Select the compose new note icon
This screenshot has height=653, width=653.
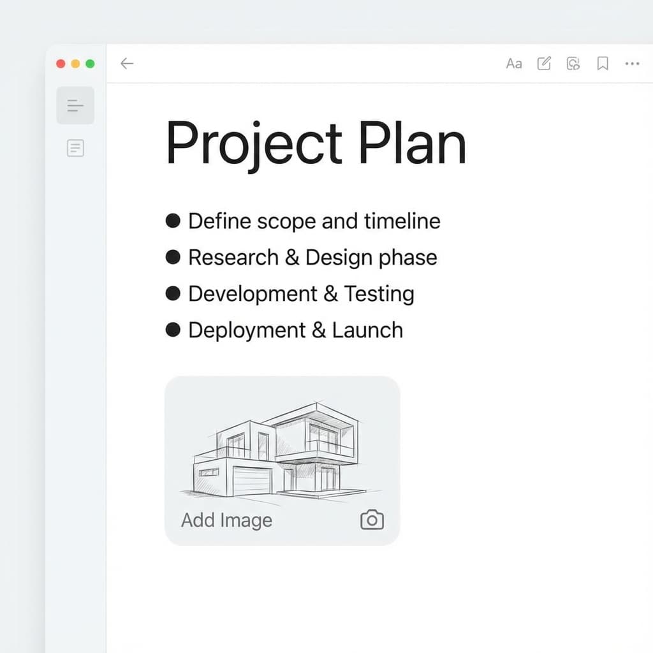(543, 63)
